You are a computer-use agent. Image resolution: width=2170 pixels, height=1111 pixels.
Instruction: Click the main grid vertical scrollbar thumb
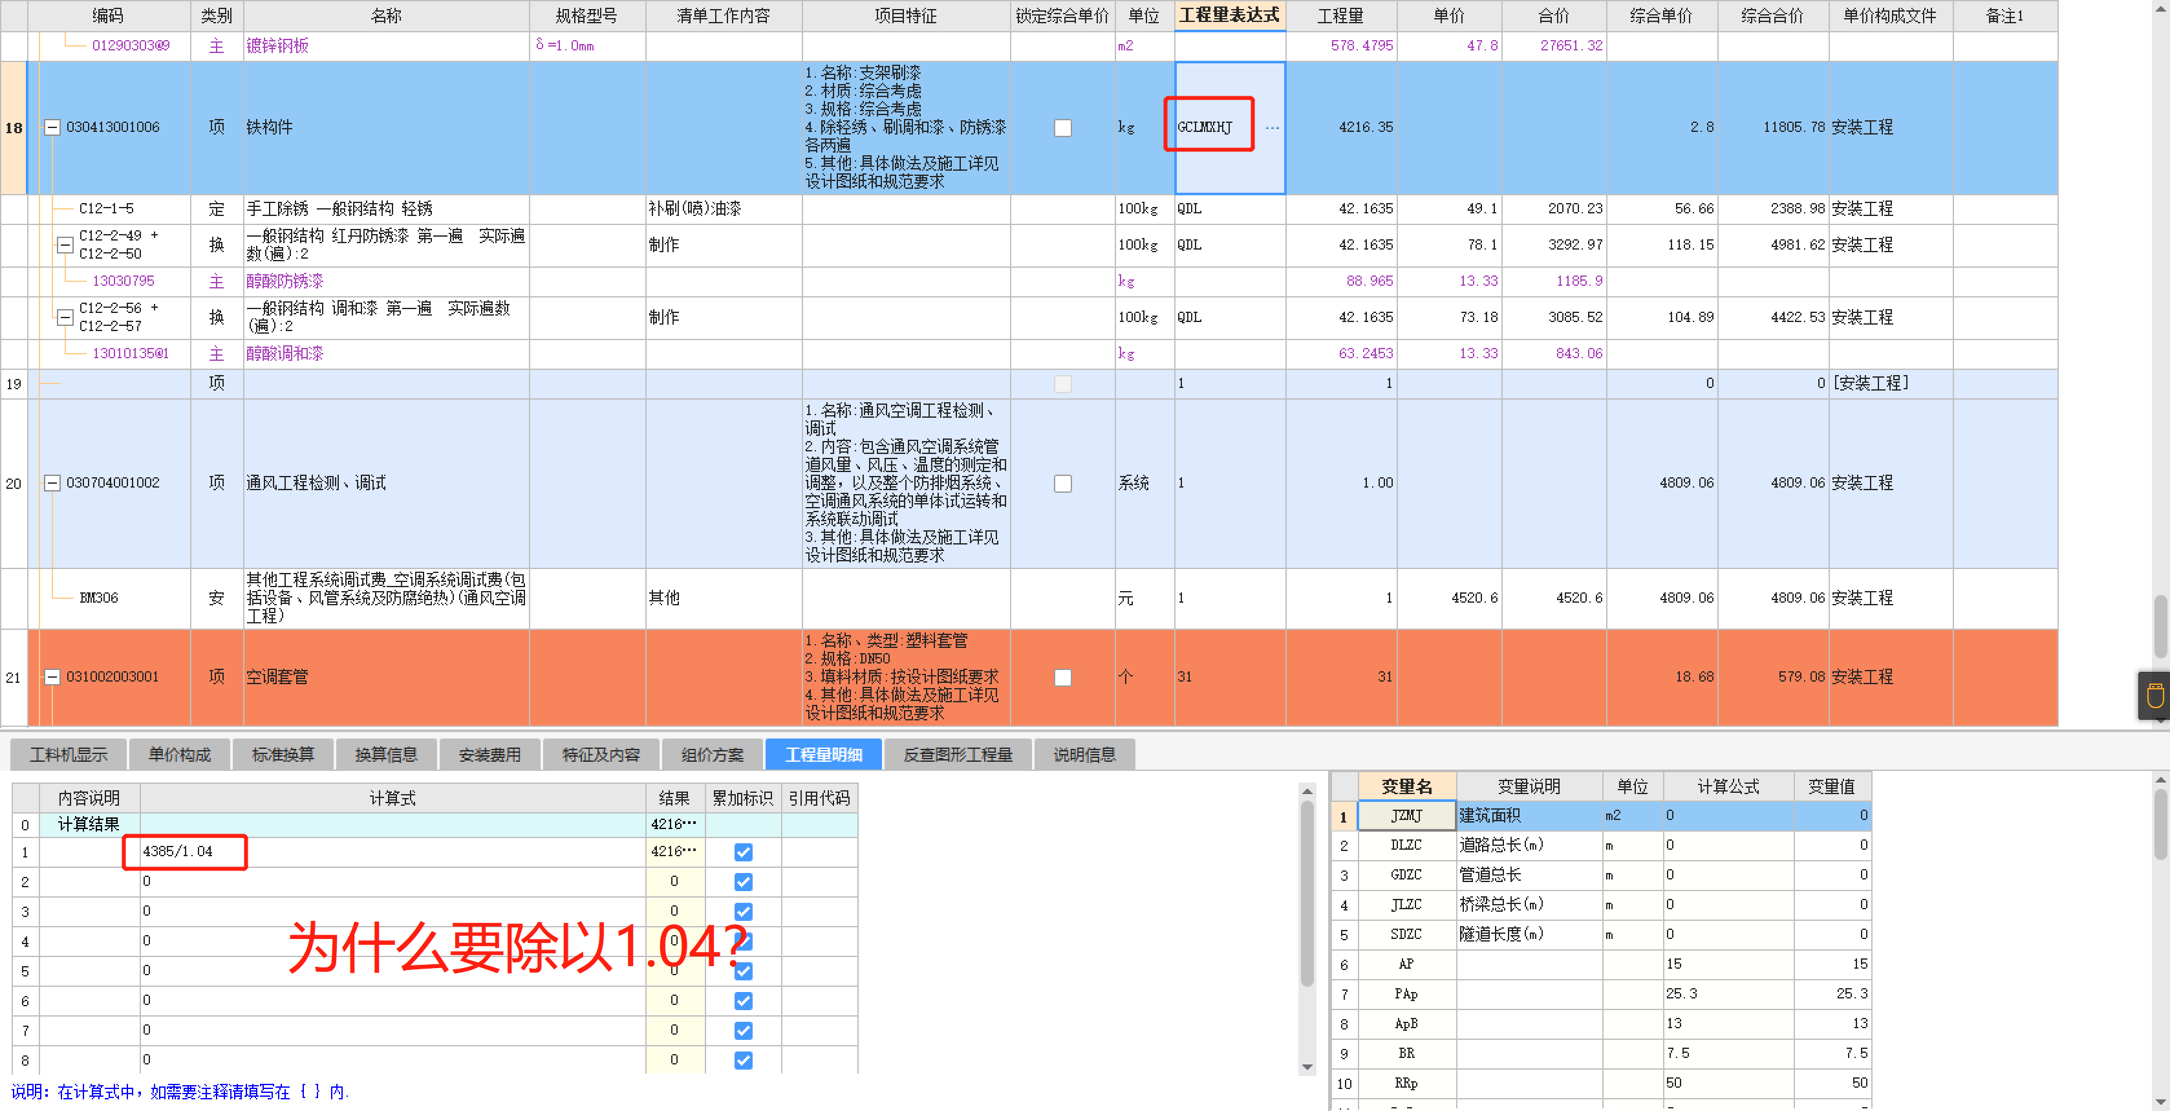[x=2161, y=626]
